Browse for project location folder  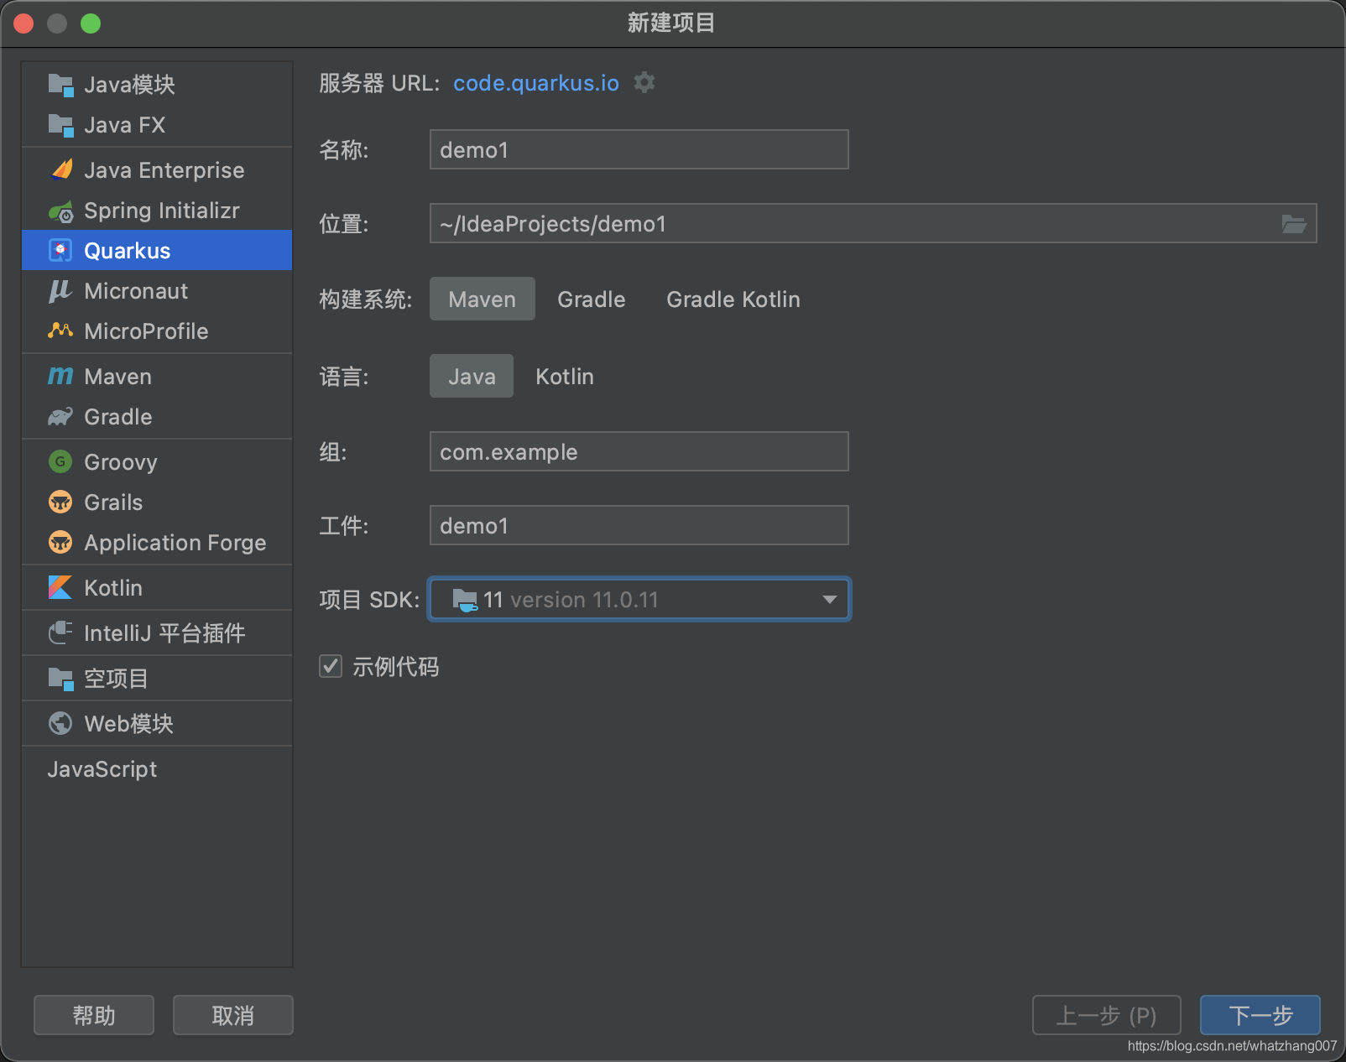click(x=1294, y=223)
